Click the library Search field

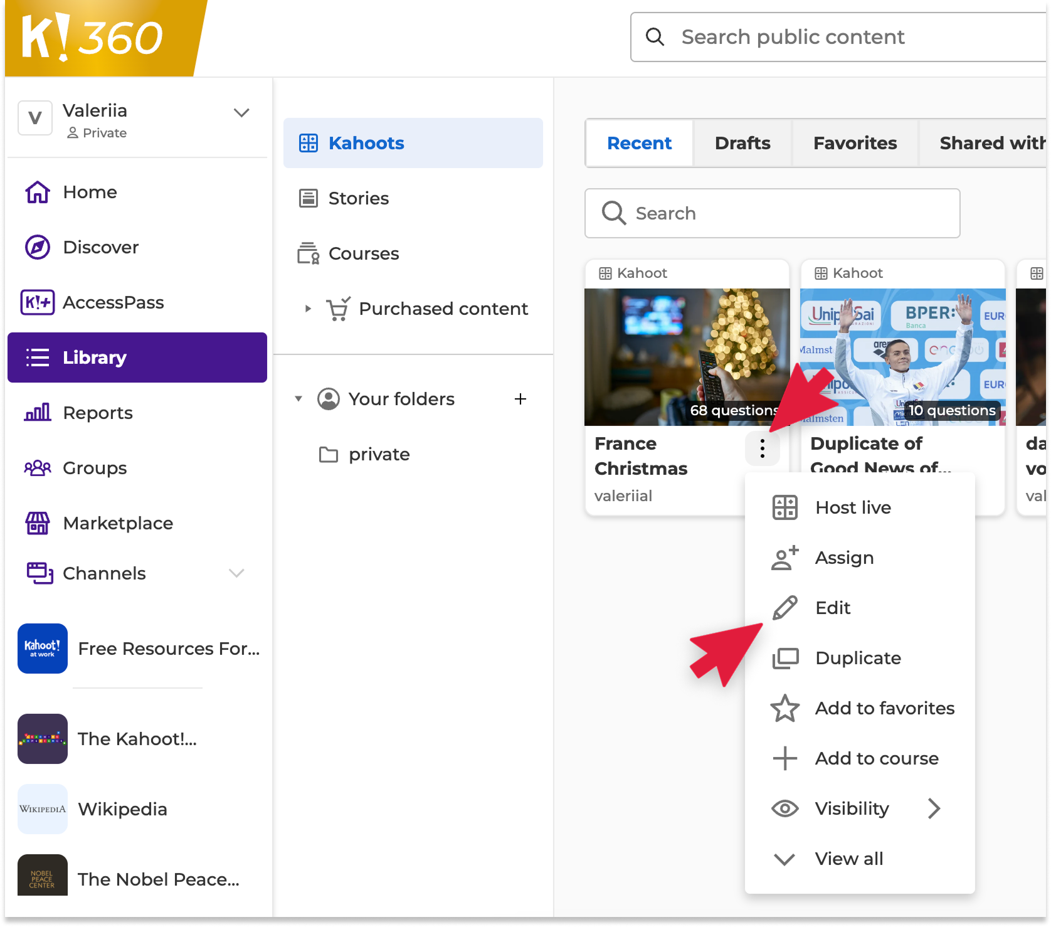click(x=772, y=213)
